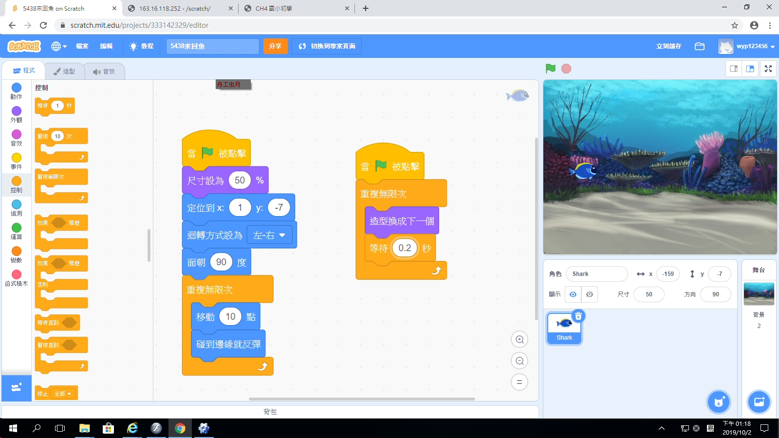Click 立刻儲存 save now

click(x=668, y=46)
